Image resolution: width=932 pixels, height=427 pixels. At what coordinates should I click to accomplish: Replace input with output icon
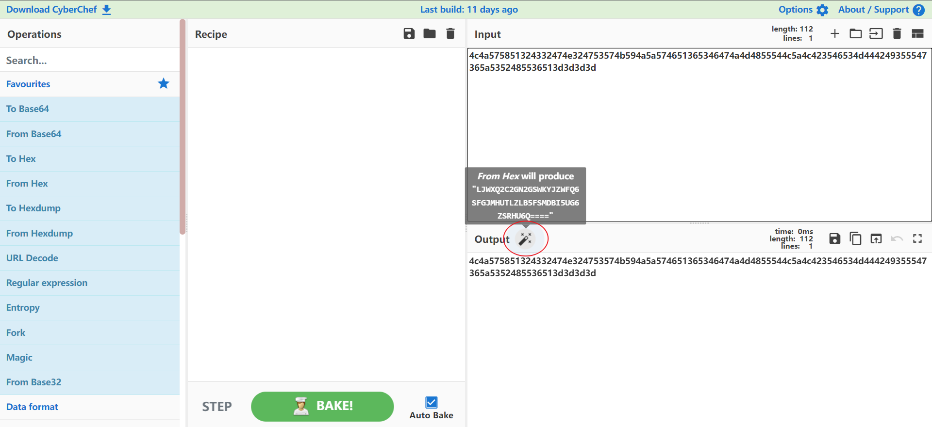[876, 238]
